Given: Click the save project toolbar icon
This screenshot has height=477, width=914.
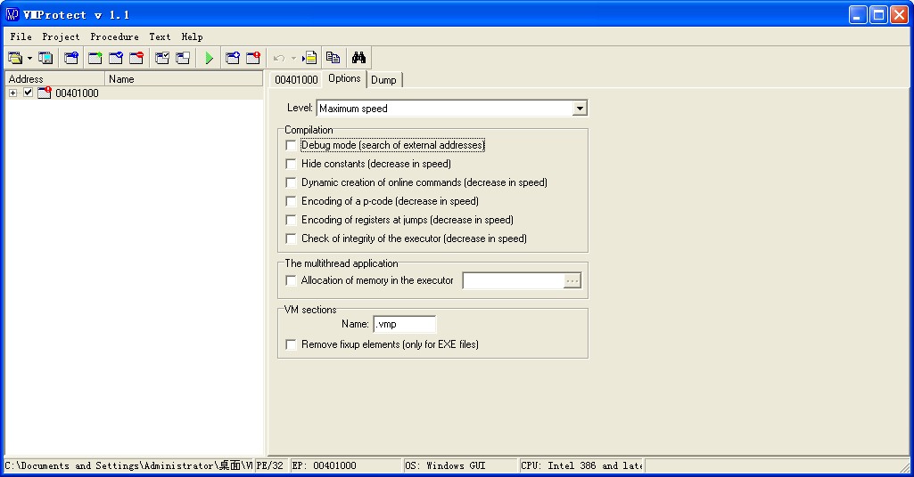Looking at the screenshot, I should (x=45, y=58).
